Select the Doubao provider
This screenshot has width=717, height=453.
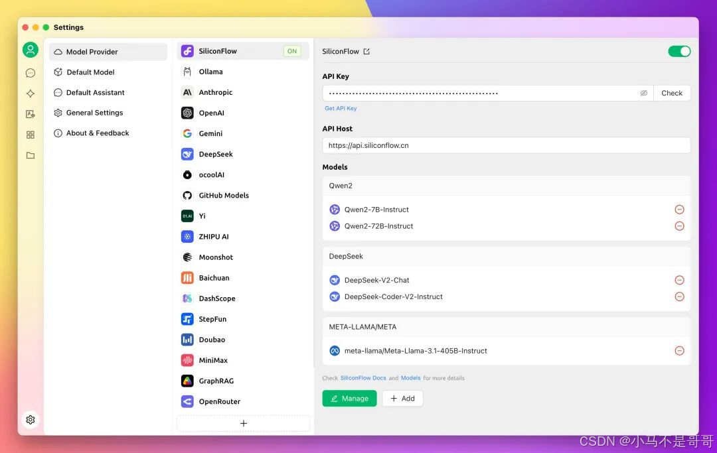243,340
